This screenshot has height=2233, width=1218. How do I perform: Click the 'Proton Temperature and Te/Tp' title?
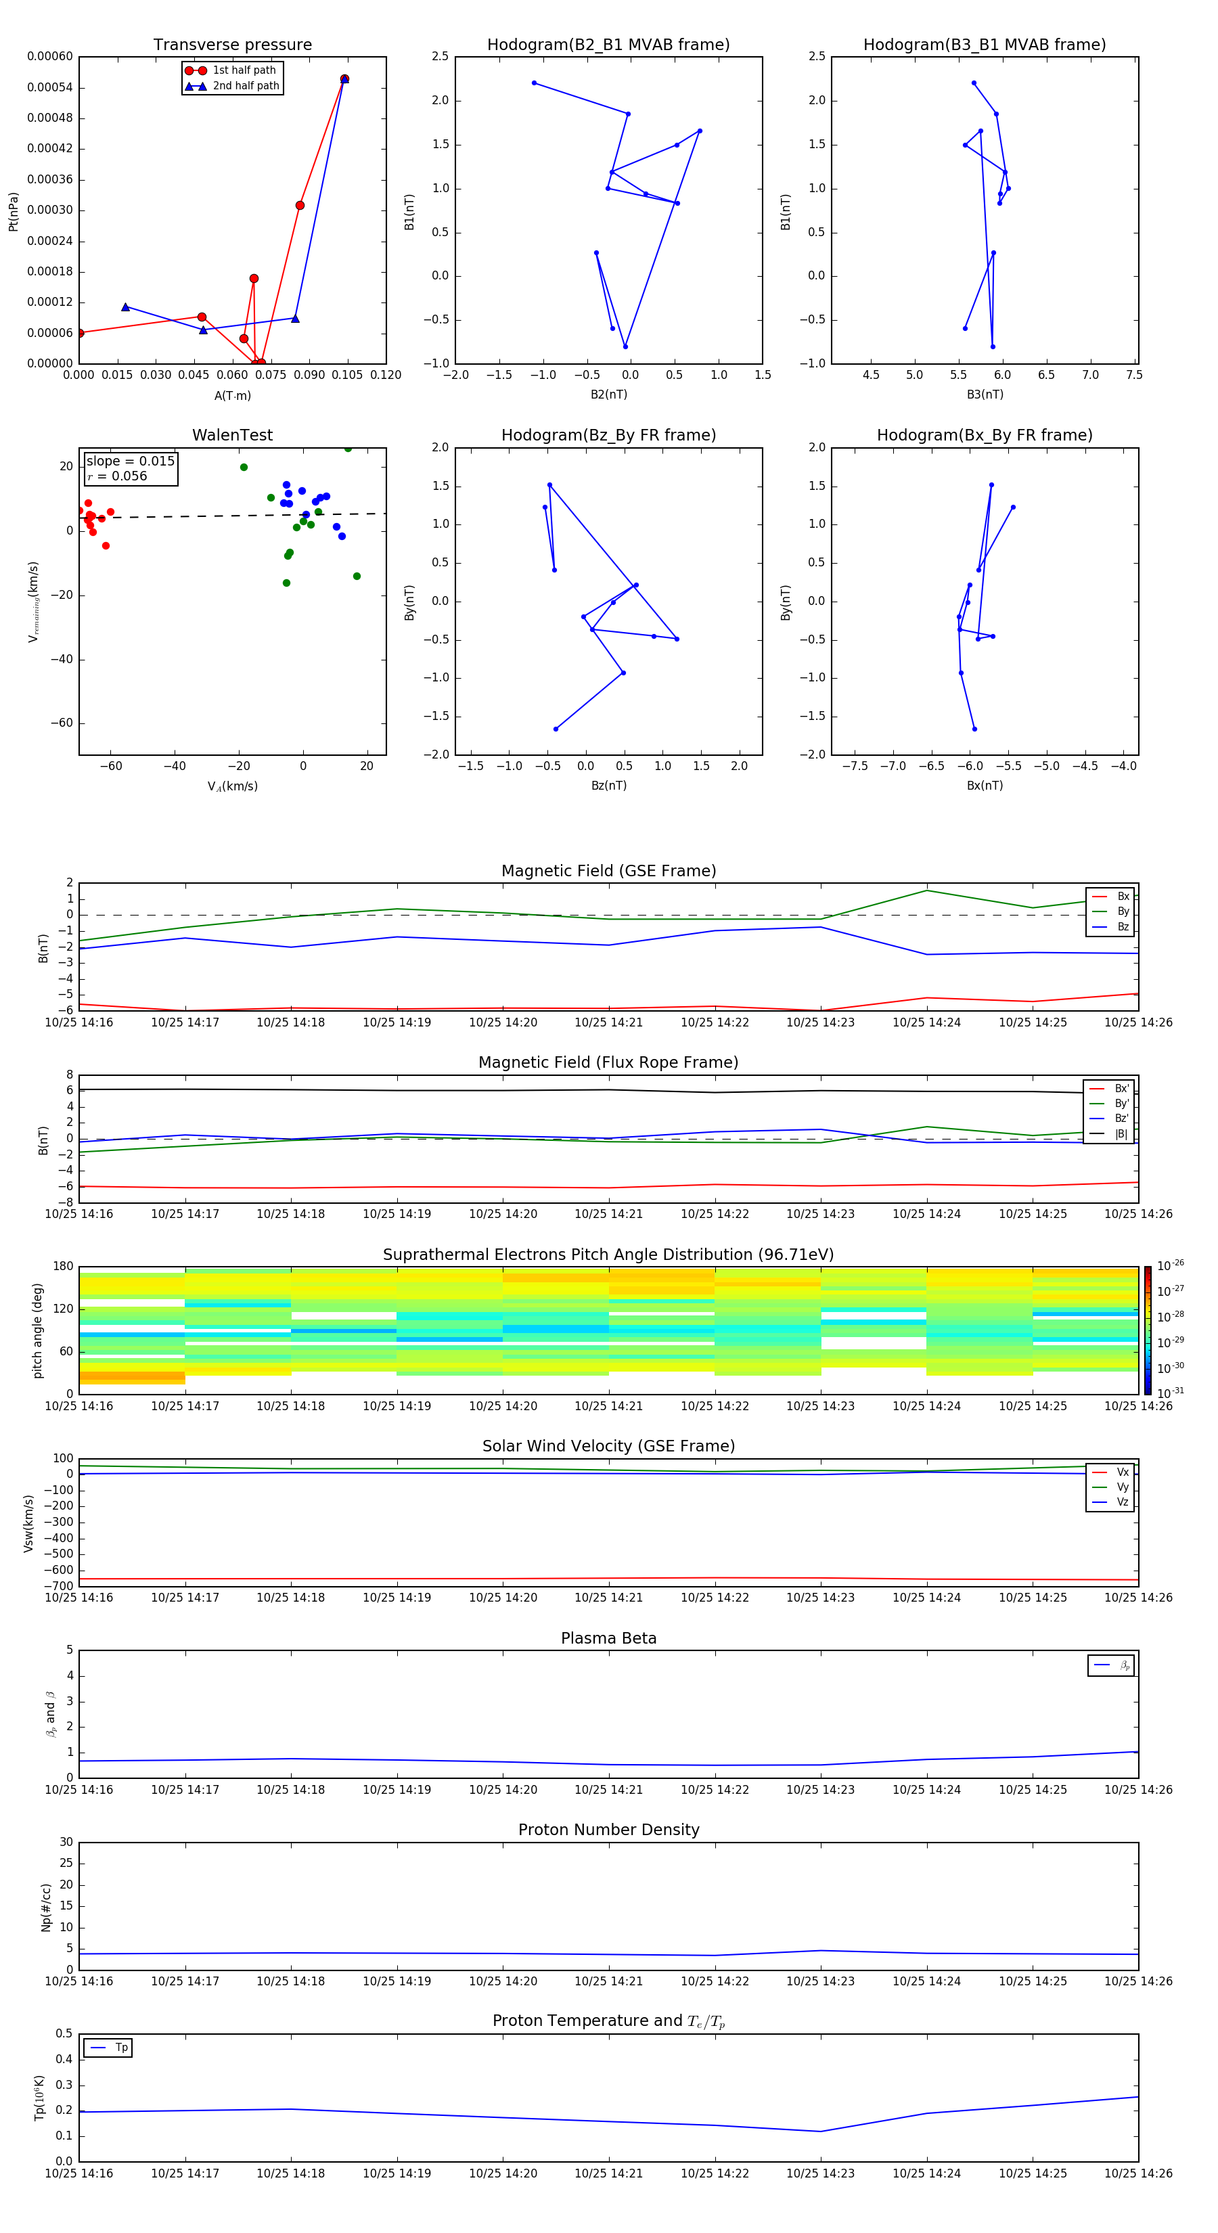click(x=608, y=2021)
